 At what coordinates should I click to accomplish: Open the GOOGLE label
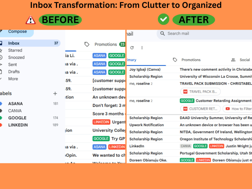click(x=17, y=118)
